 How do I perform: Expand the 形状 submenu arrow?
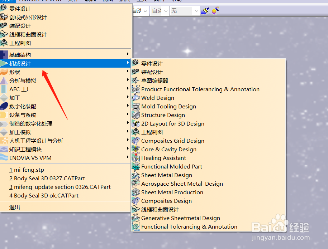point(128,71)
